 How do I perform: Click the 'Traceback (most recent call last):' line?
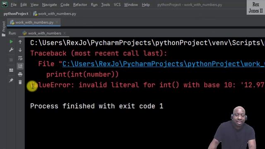point(99,53)
